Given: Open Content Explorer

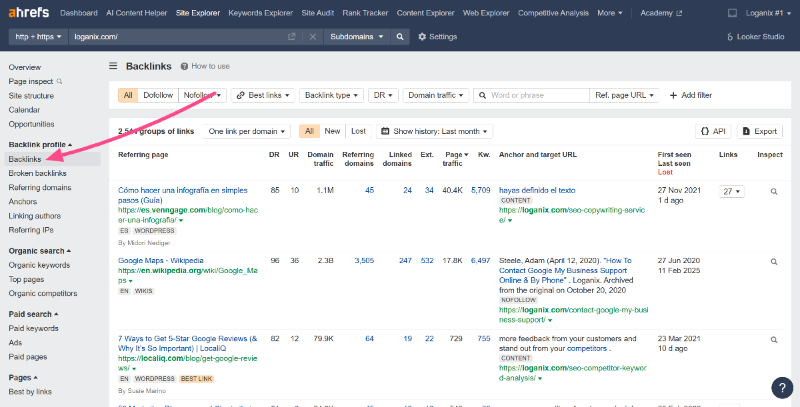Looking at the screenshot, I should pos(425,13).
